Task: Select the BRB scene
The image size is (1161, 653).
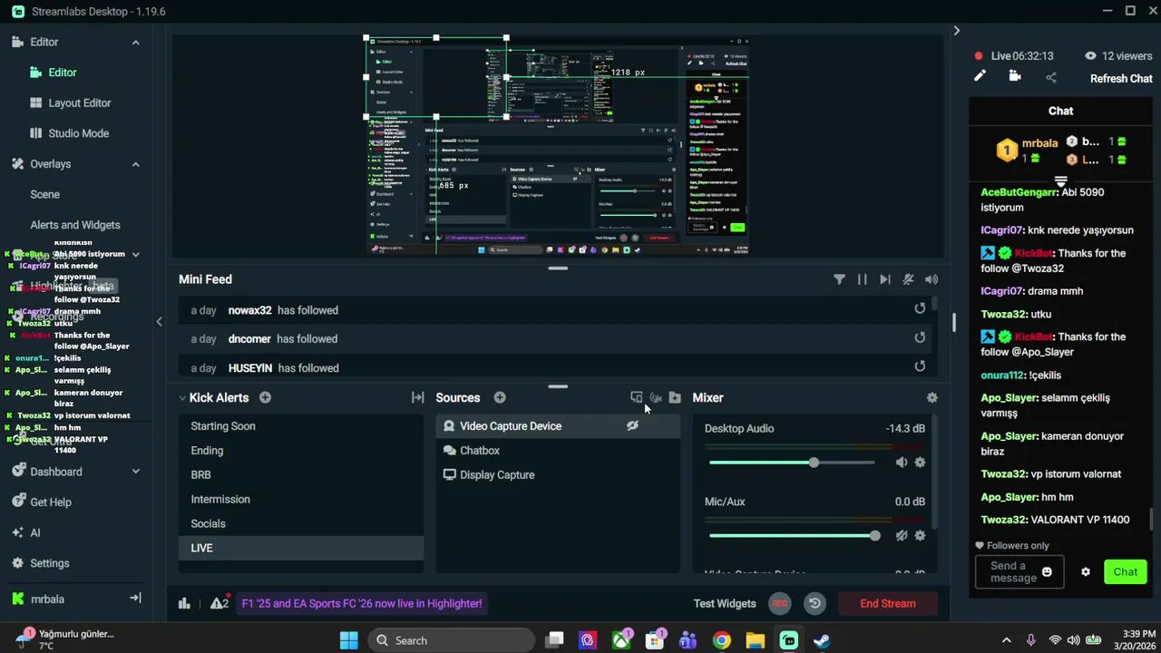Action: pyautogui.click(x=301, y=475)
